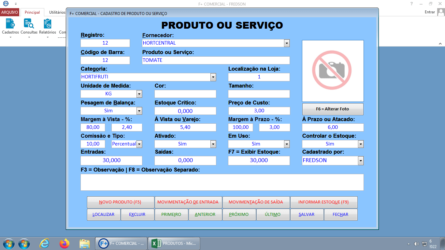The image size is (445, 250).
Task: Click the Observação text area
Action: pyautogui.click(x=222, y=182)
